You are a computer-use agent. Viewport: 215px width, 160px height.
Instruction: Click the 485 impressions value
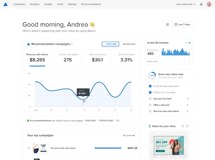(150, 54)
